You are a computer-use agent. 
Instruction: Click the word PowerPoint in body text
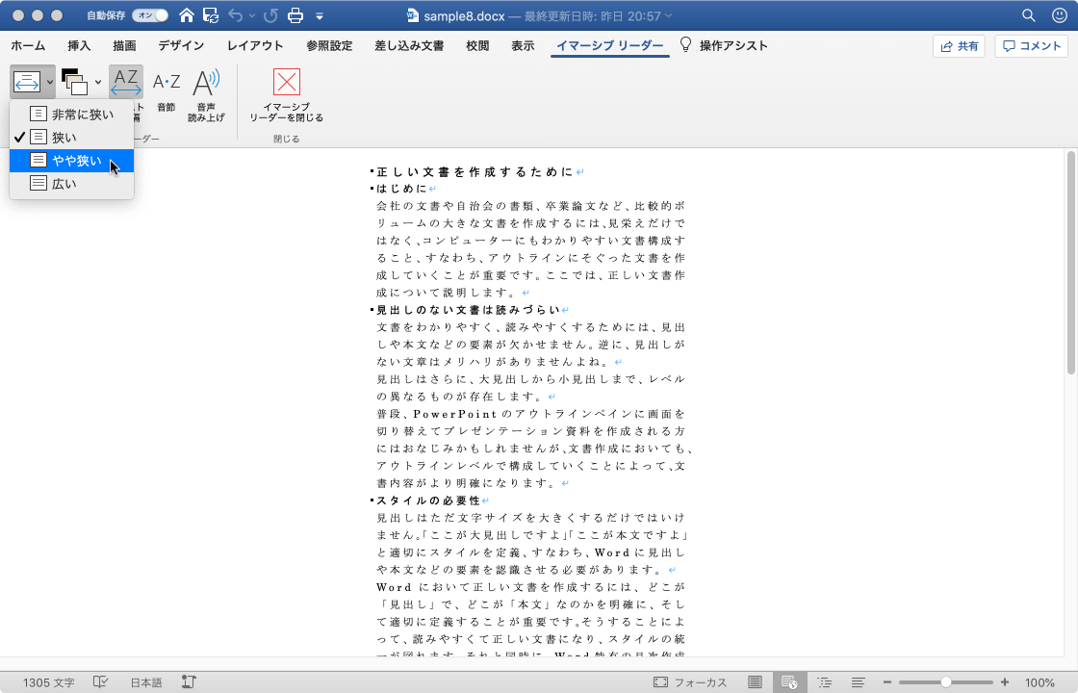click(454, 414)
